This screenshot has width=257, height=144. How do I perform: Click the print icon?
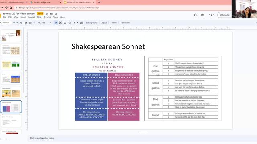point(31,23)
